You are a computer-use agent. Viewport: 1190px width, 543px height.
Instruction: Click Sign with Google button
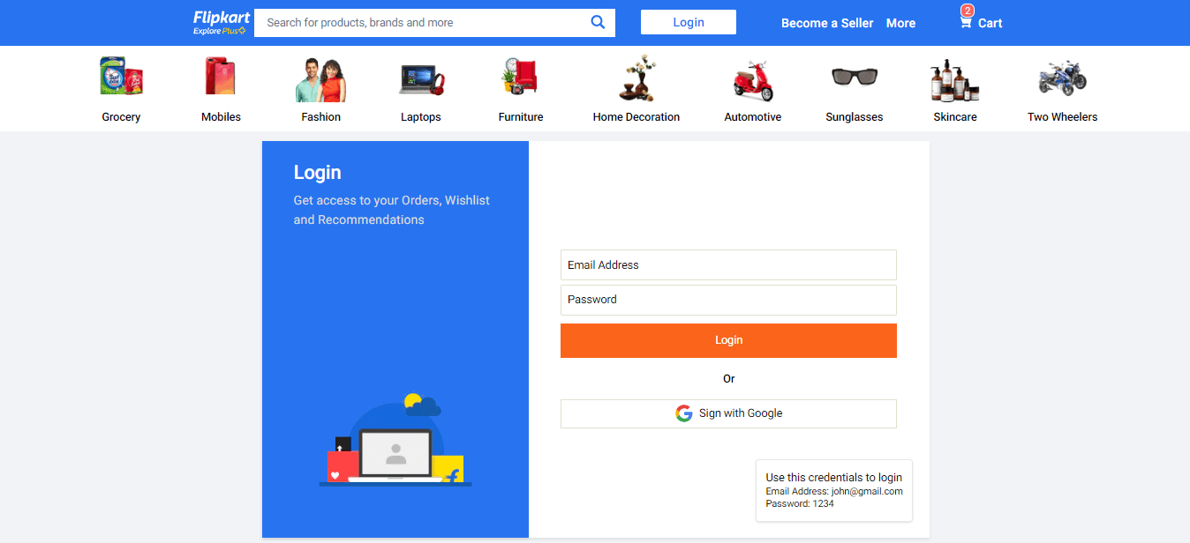click(x=728, y=413)
